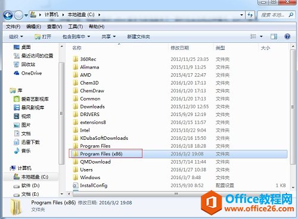The image size is (298, 219).
Task: Click the Users folder icon
Action: [x=76, y=170]
